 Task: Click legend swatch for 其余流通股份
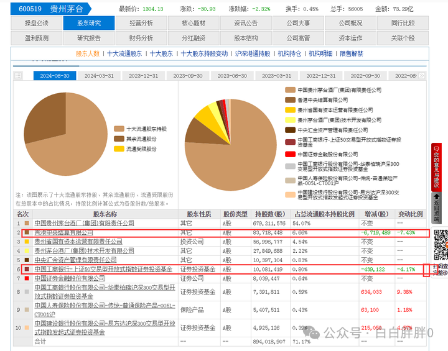(119, 139)
